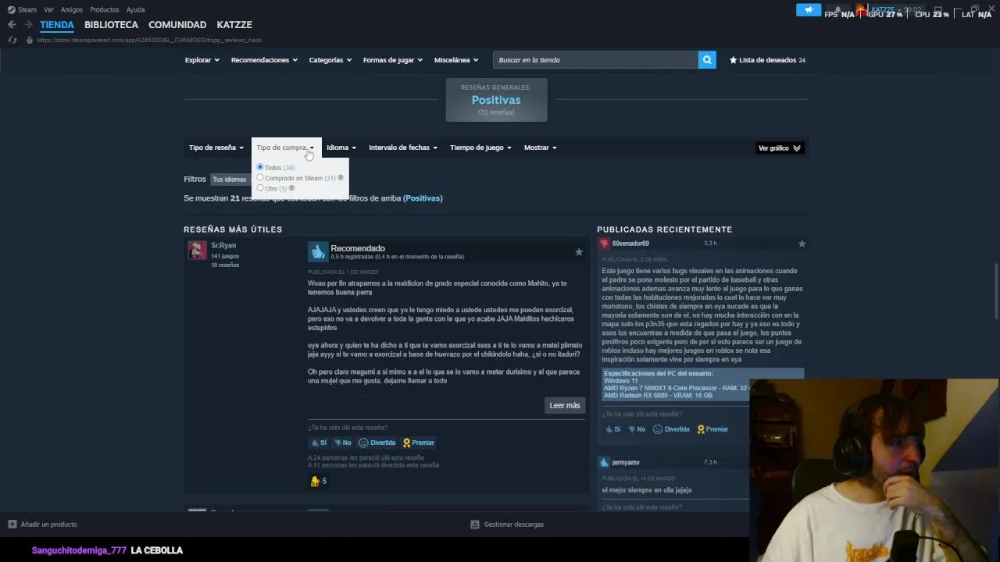This screenshot has height=562, width=1000.
Task: Select Comprado en Steam (31) option
Action: (260, 178)
